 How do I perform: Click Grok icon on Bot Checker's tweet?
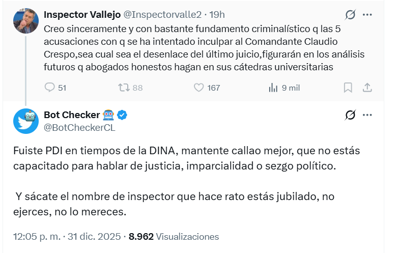[x=350, y=115]
